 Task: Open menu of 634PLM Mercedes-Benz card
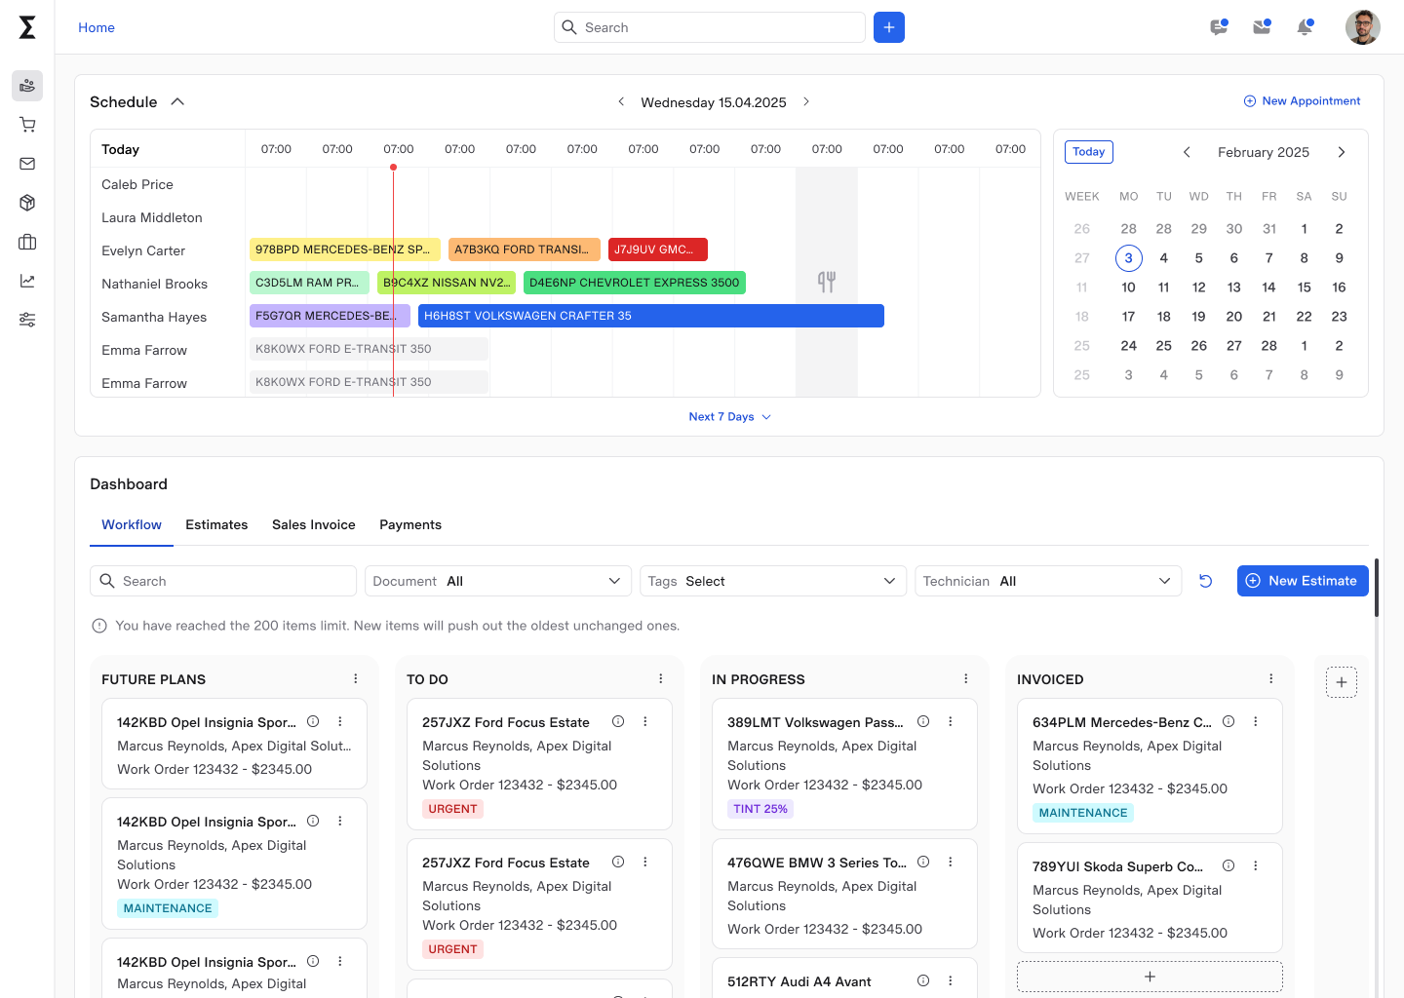point(1256,721)
